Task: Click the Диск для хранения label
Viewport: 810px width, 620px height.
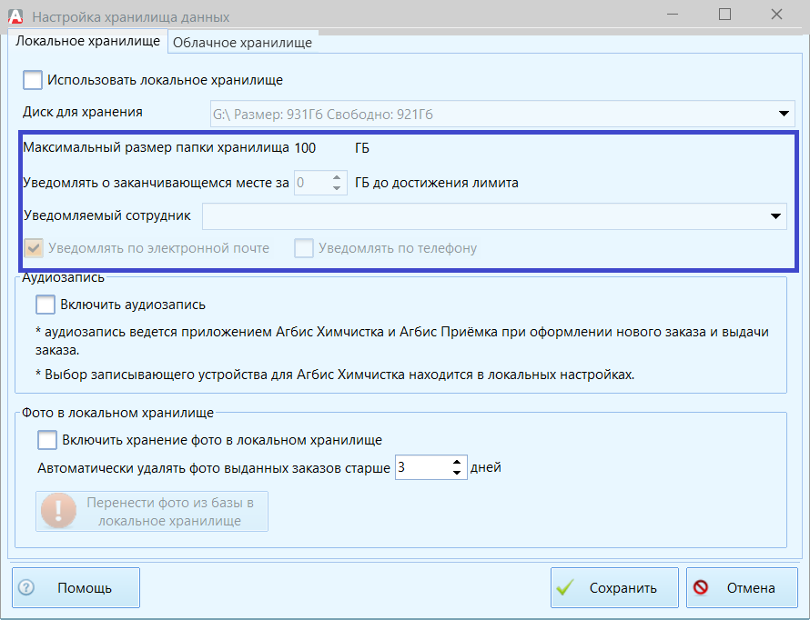Action: pos(83,112)
